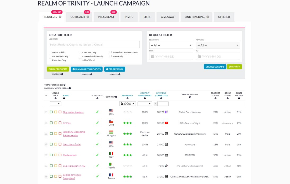Click the Disable Requests button
This screenshot has width=290, height=184.
click(x=58, y=69)
